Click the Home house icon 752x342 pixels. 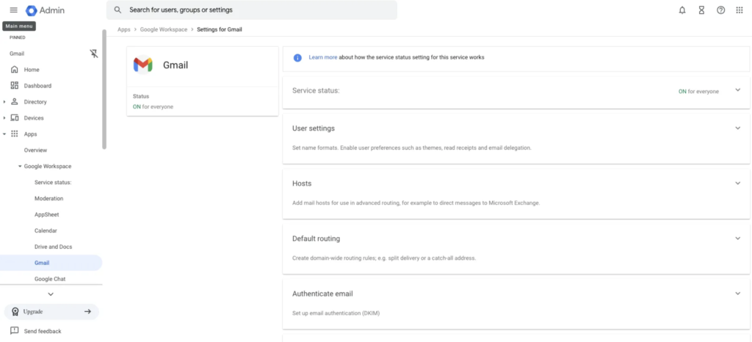coord(15,70)
